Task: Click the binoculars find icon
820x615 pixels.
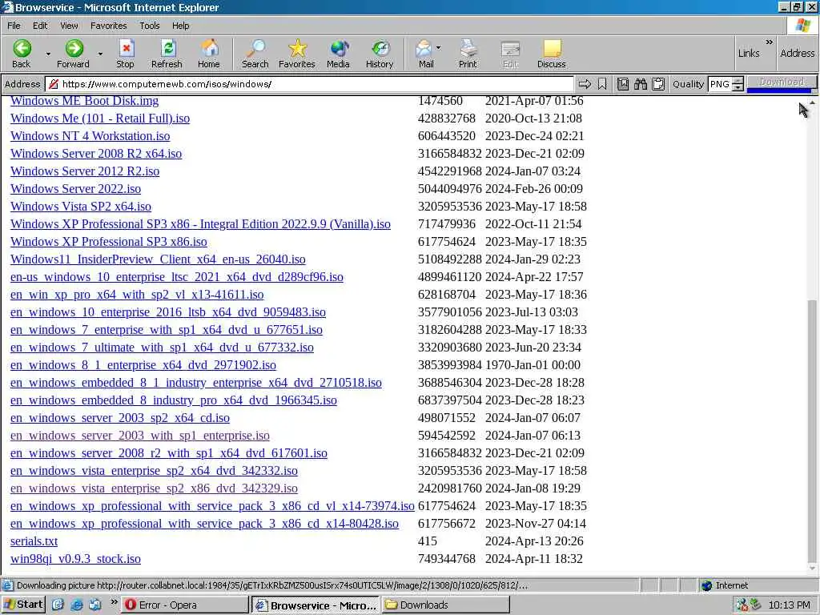Action: coord(641,83)
